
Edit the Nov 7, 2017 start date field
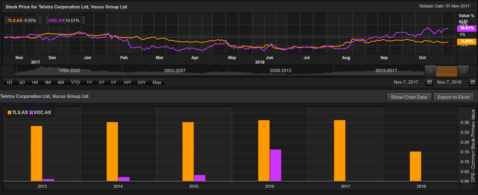(408, 82)
